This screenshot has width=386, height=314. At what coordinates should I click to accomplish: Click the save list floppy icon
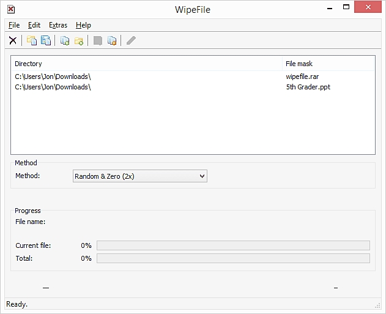click(x=46, y=40)
